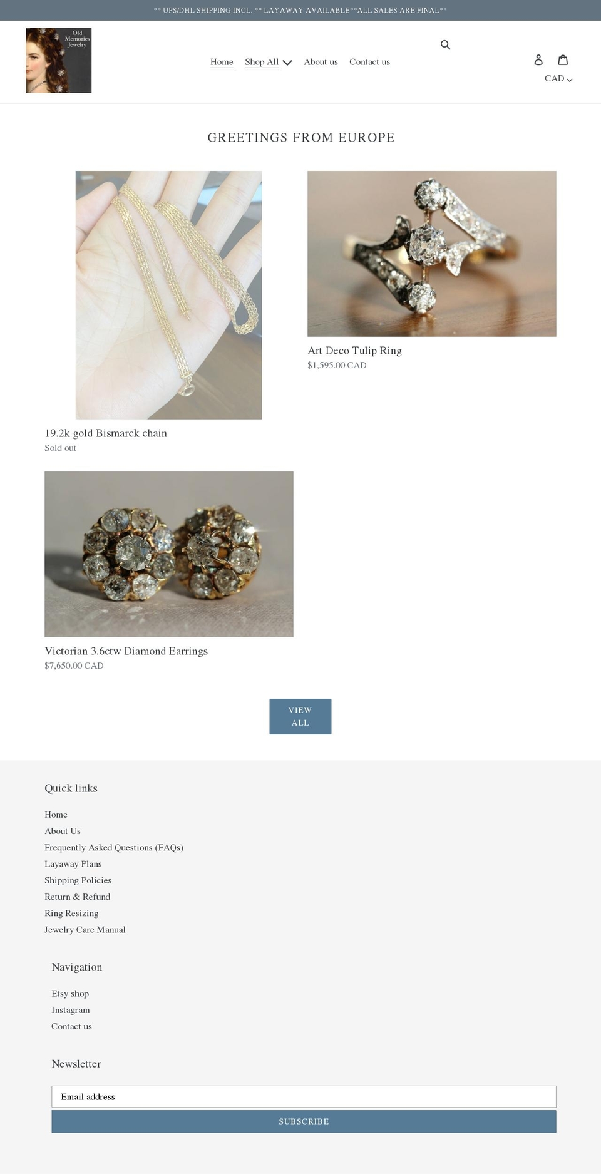Open Frequently Asked Questions (FAQs) link
Viewport: 601px width, 1174px height.
point(114,848)
